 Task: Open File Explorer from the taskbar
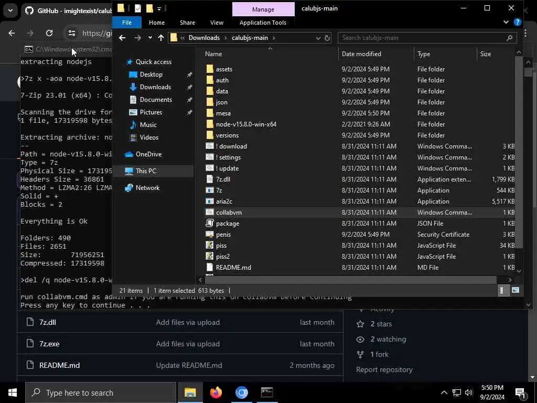pyautogui.click(x=190, y=393)
